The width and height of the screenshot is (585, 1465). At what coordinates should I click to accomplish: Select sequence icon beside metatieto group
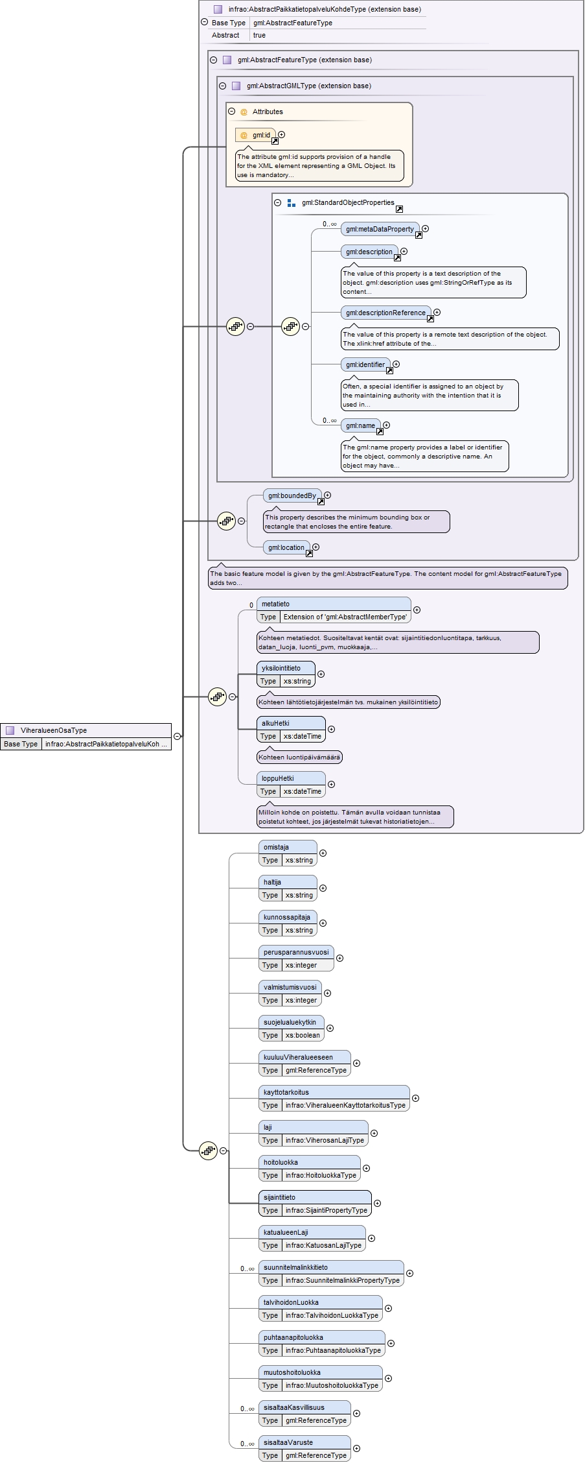[217, 697]
